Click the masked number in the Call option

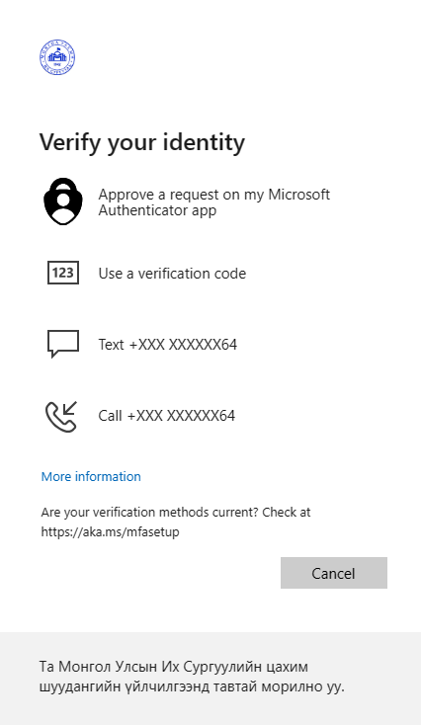[x=181, y=416]
